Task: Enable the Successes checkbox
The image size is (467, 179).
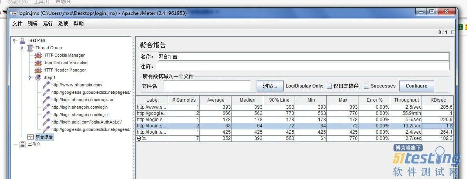Action: point(366,86)
